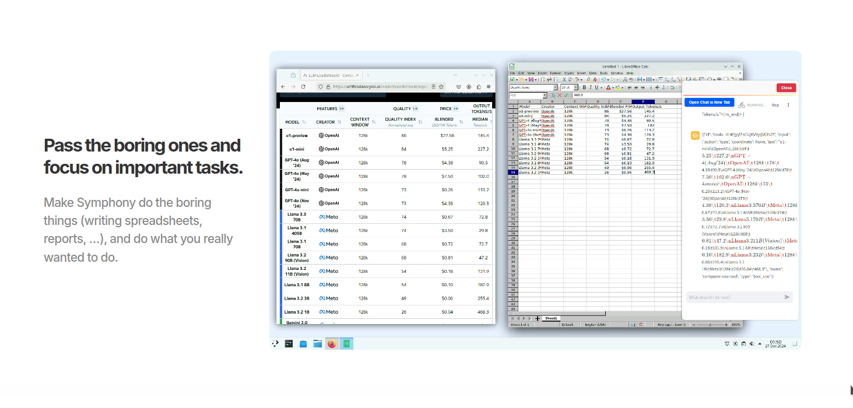Screen dimensions: 853x408
Task: Click the font color swatch in Calc
Action: click(x=608, y=87)
